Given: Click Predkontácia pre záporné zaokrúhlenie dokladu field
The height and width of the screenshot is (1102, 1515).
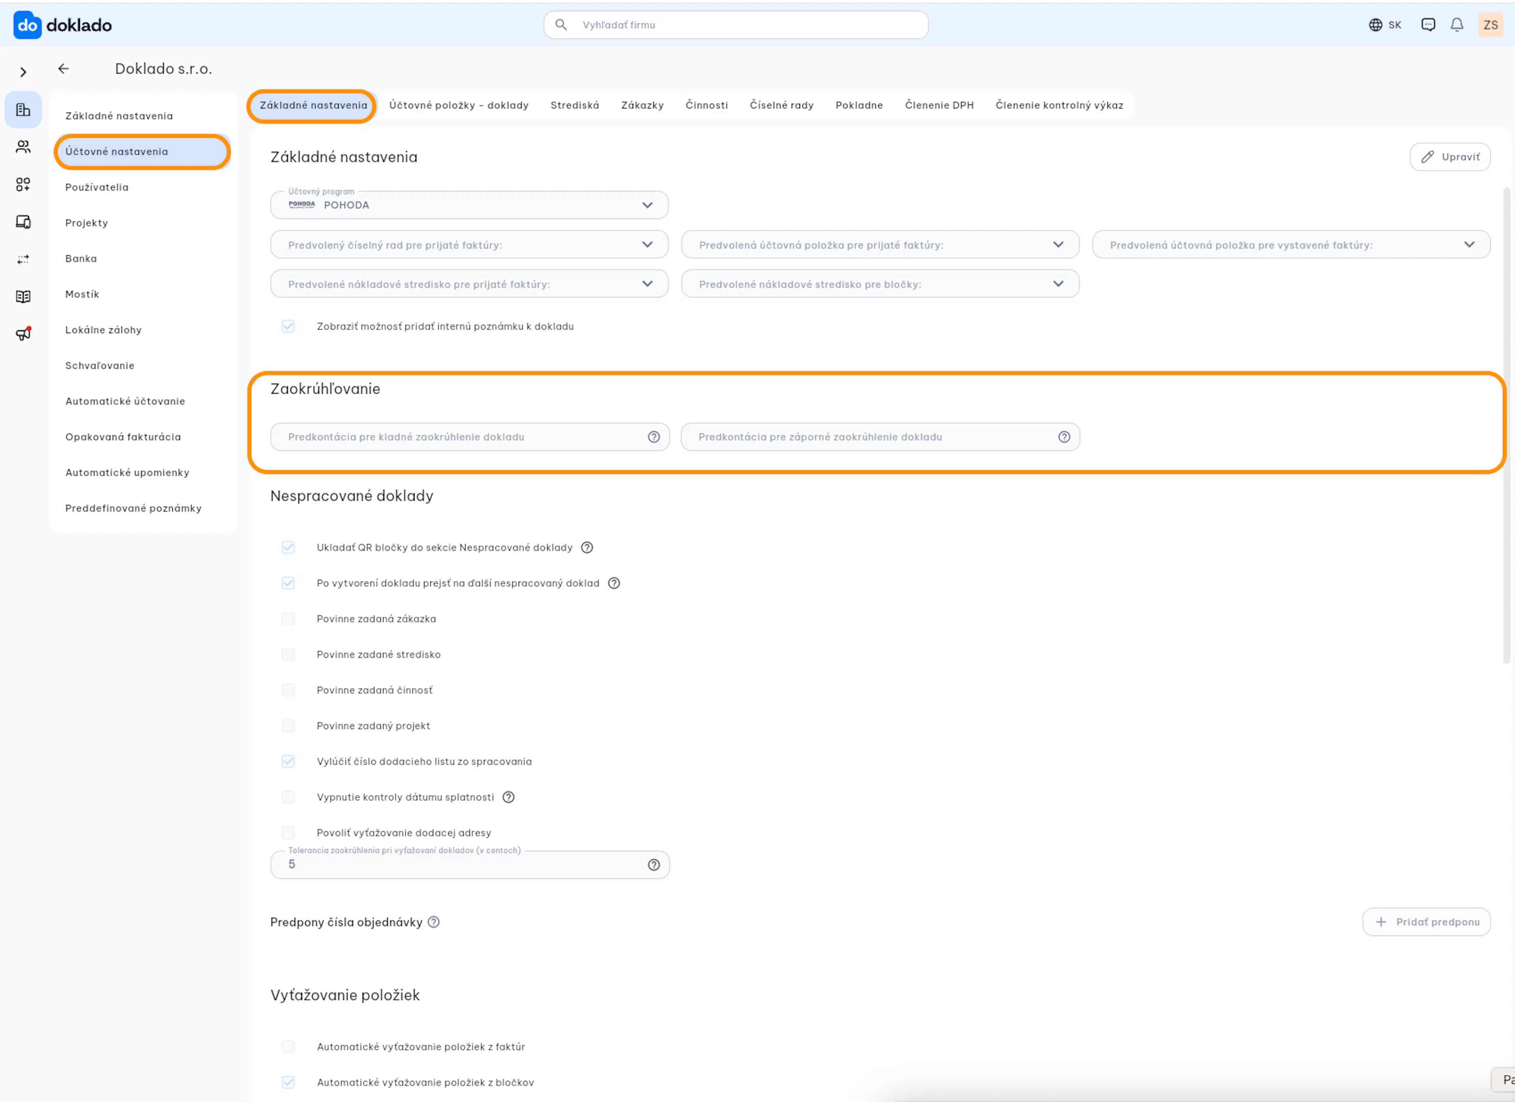Looking at the screenshot, I should pos(880,436).
